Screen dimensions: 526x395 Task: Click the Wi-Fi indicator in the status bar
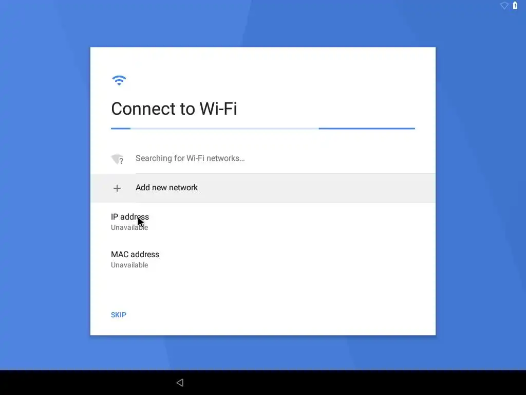point(504,6)
